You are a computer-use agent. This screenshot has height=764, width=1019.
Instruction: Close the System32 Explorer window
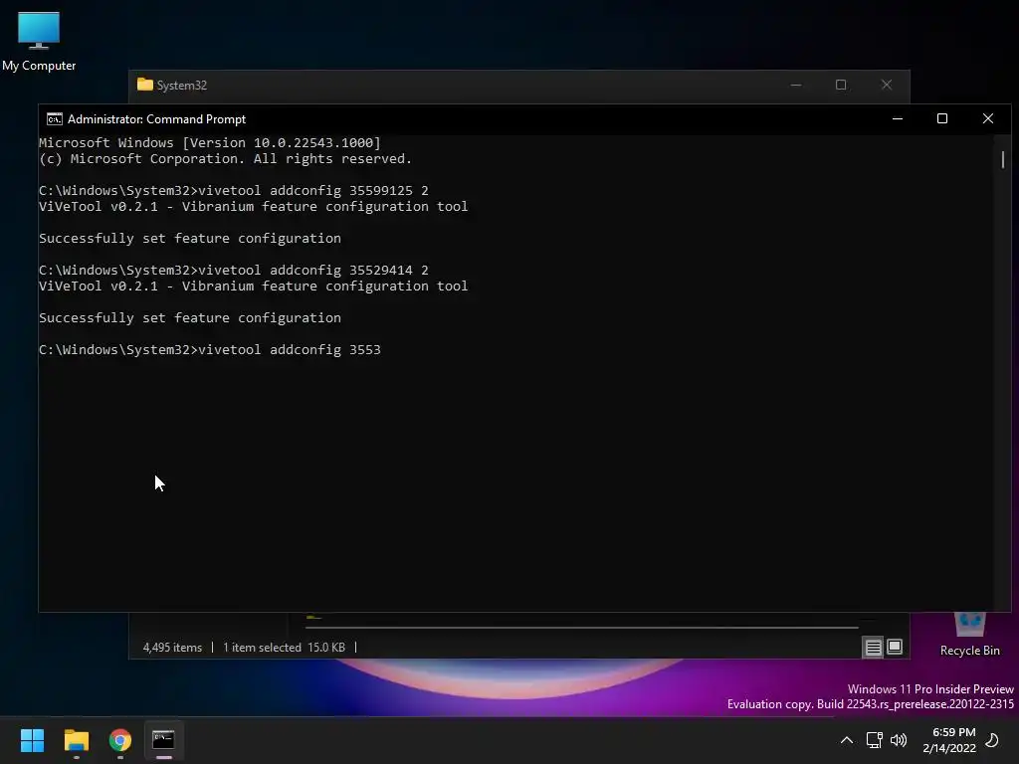click(x=887, y=86)
